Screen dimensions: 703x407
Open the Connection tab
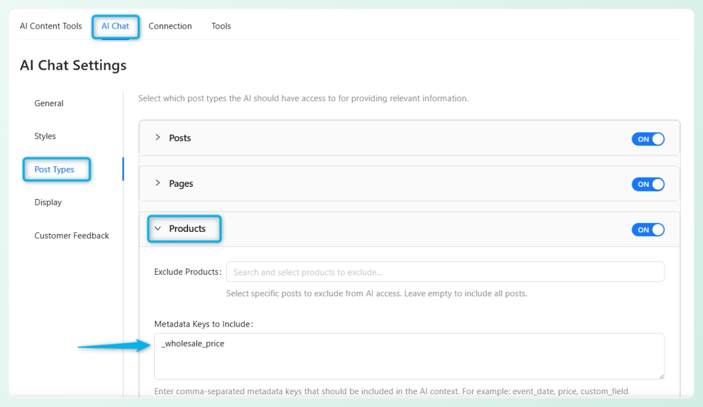click(x=170, y=26)
